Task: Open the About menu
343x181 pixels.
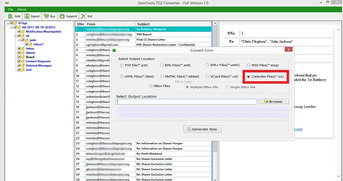Action: [x=22, y=9]
